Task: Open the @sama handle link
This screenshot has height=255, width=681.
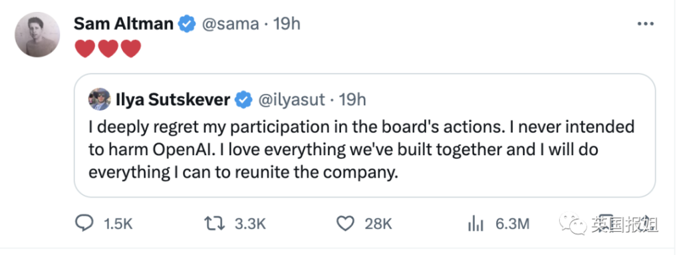Action: pyautogui.click(x=229, y=24)
